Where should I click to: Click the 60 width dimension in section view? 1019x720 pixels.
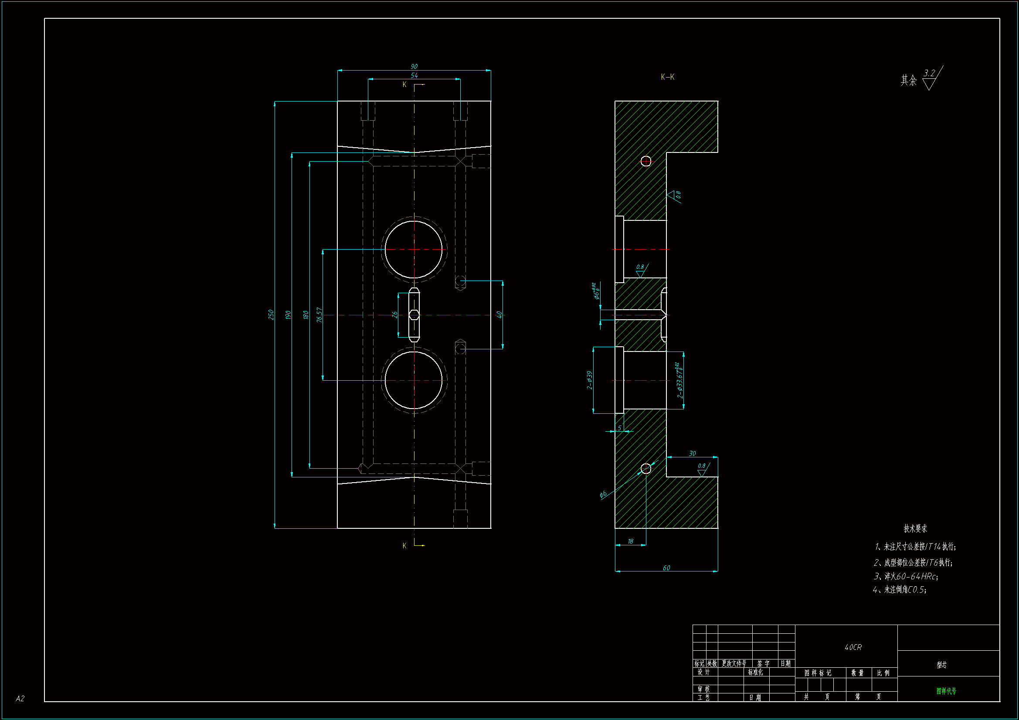pyautogui.click(x=666, y=568)
